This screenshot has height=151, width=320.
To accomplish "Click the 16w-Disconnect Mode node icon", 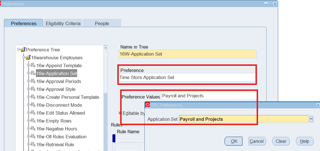I will [x=33, y=105].
